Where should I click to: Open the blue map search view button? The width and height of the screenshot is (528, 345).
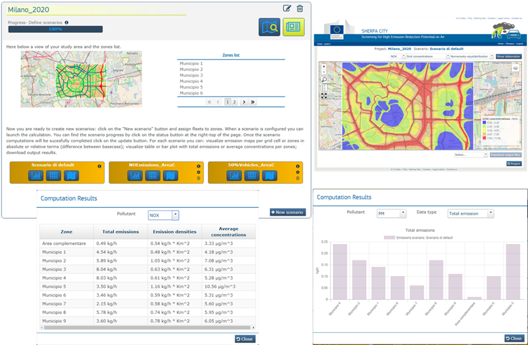[x=269, y=27]
